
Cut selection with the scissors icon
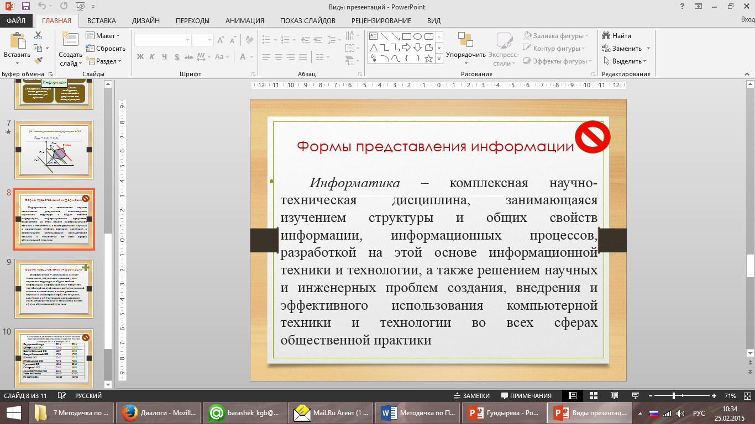point(38,35)
